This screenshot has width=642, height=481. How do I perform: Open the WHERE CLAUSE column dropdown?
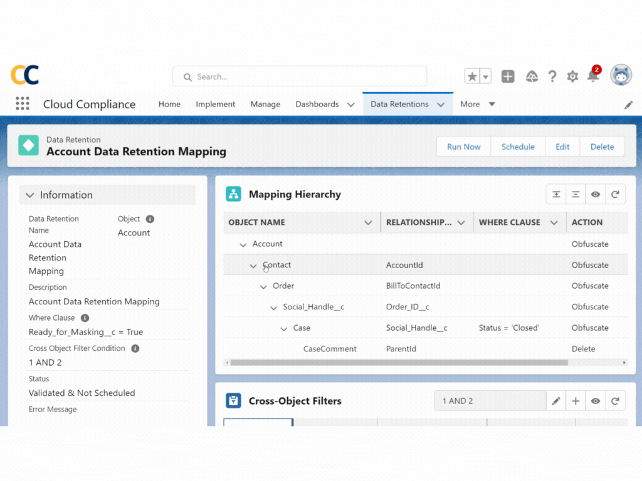(x=554, y=222)
